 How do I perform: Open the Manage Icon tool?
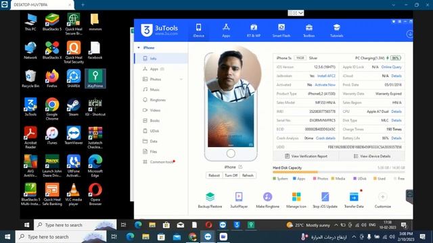point(296,200)
